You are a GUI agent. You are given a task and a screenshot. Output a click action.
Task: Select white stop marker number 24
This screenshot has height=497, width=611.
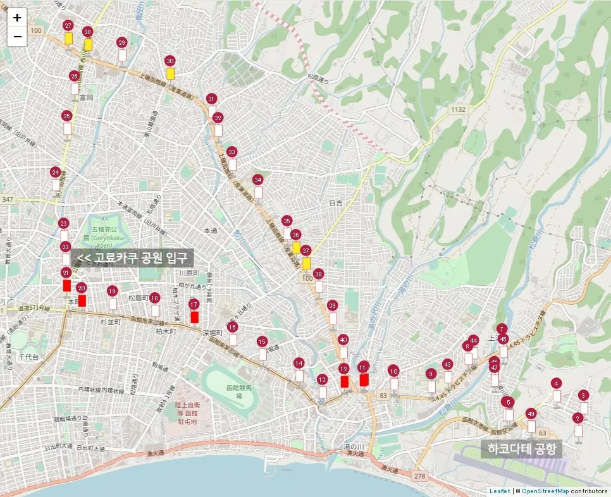tap(56, 185)
